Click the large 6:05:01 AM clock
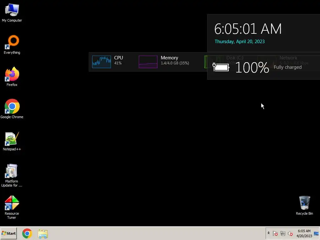 click(x=248, y=29)
